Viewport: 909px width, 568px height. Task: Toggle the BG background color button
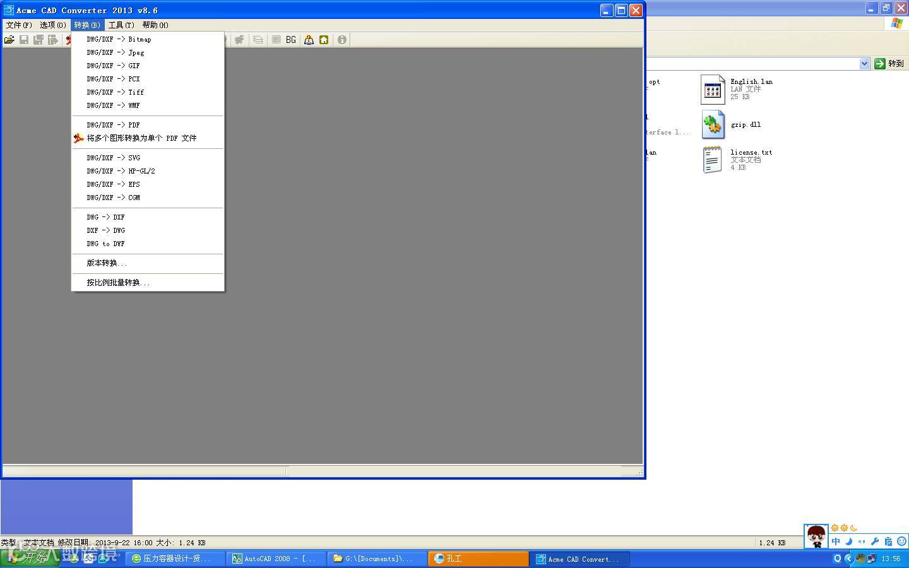click(x=291, y=40)
